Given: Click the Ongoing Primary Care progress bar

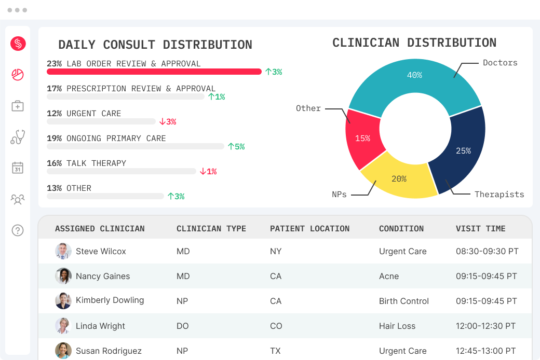Looking at the screenshot, I should (136, 146).
